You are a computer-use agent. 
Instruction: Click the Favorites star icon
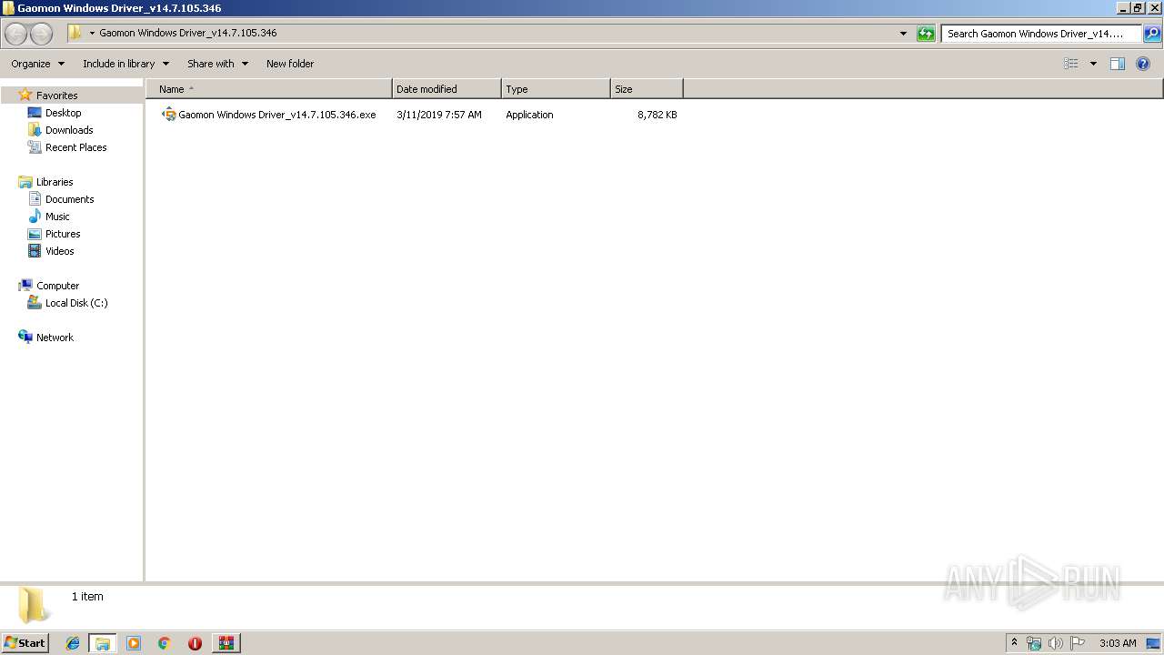[x=25, y=95]
